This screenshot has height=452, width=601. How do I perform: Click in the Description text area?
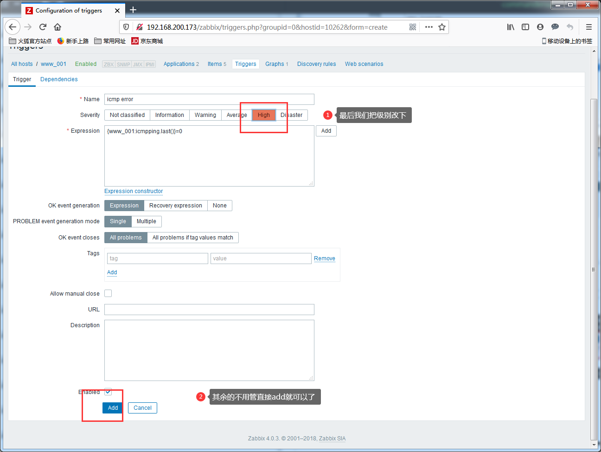209,350
